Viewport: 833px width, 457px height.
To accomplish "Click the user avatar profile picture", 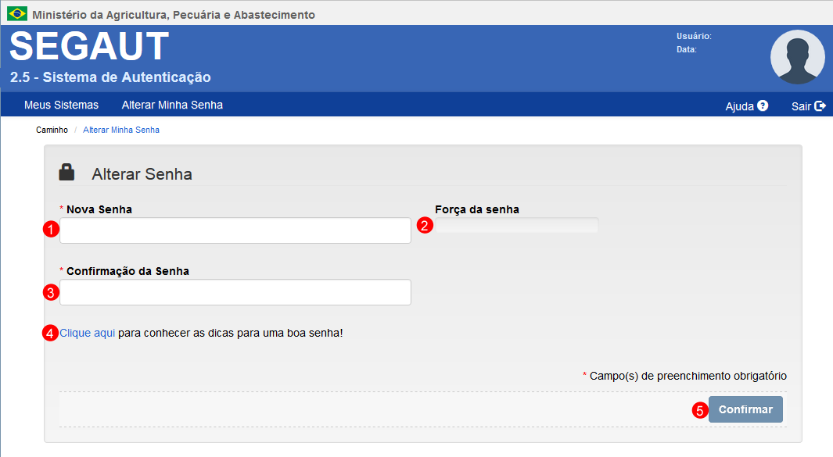I will pos(797,57).
